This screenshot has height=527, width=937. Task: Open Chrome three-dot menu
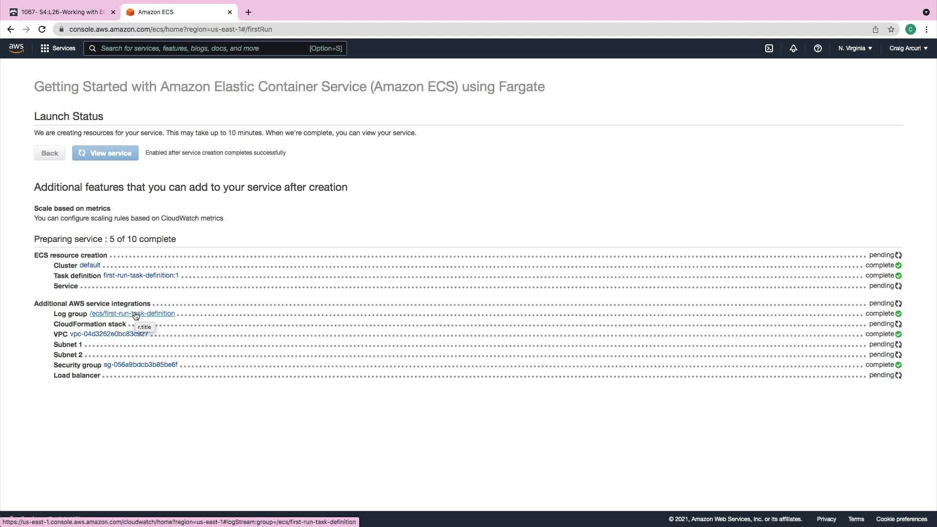click(x=926, y=29)
